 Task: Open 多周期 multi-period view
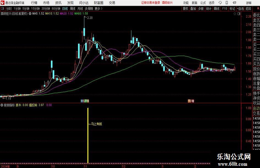(89, 9)
